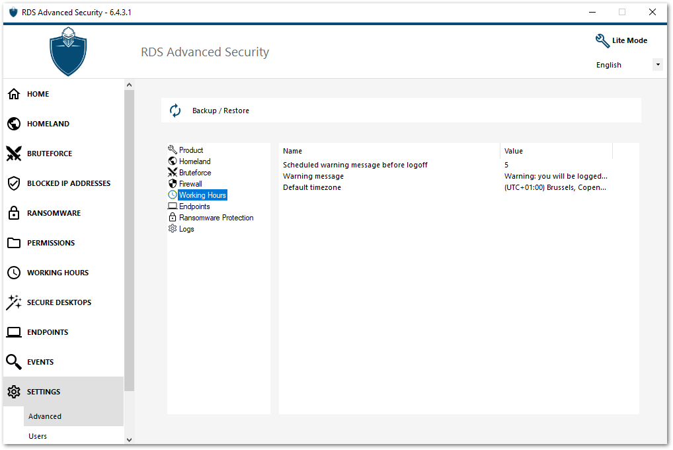
Task: Click the RDS shield logo in header
Action: pos(68,52)
